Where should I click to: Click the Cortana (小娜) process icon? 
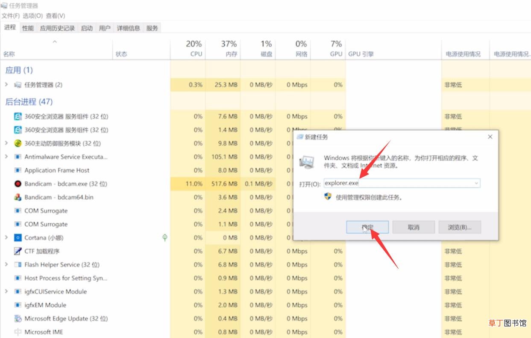click(x=18, y=238)
